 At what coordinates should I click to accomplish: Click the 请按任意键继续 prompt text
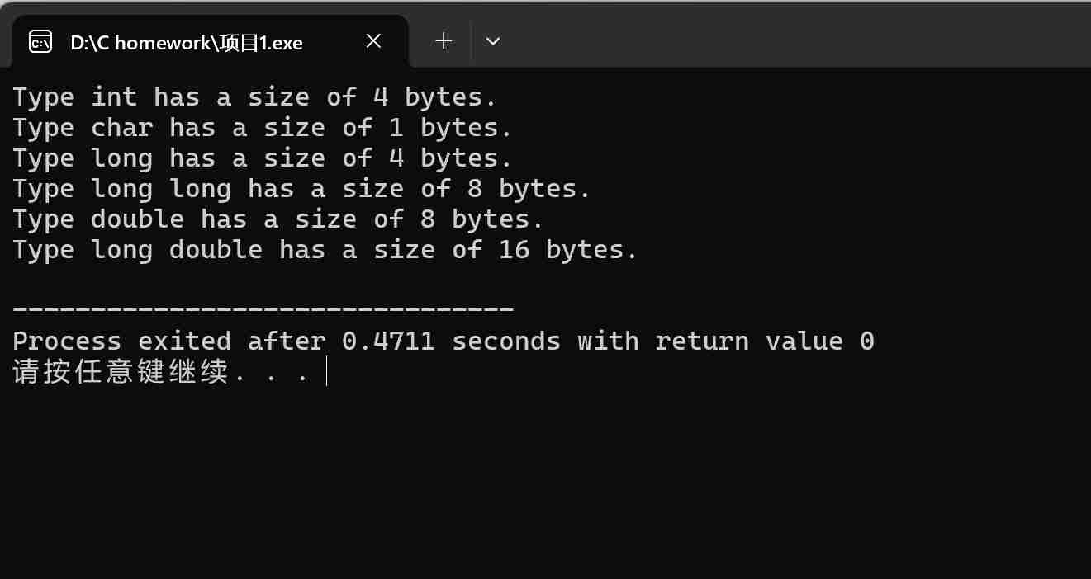pos(120,372)
